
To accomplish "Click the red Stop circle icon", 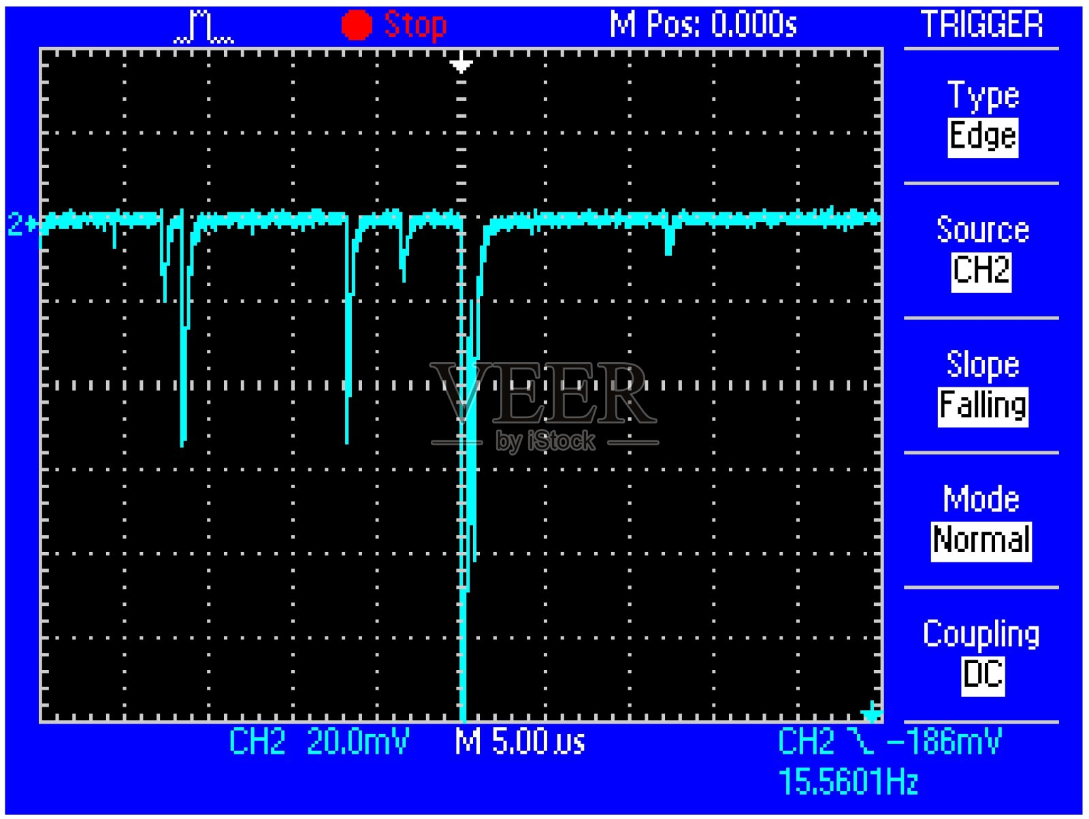I will click(x=357, y=26).
